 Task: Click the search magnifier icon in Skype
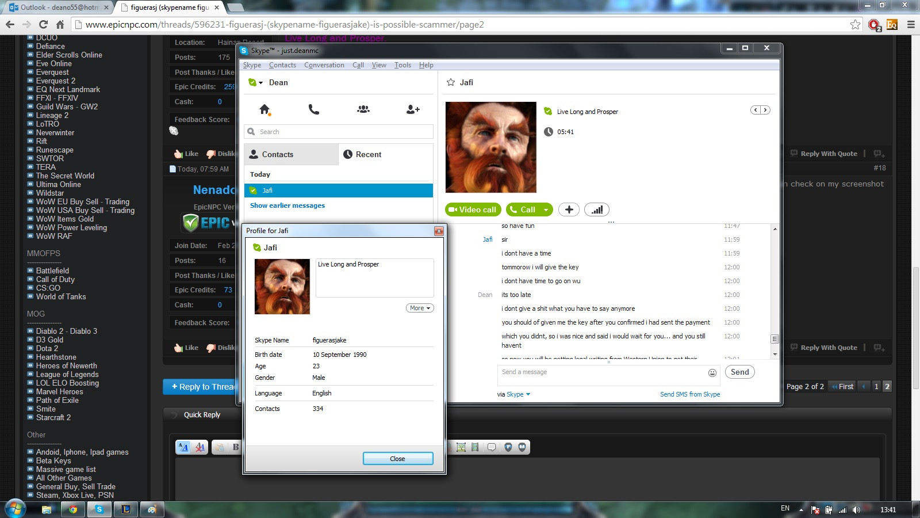(x=251, y=132)
